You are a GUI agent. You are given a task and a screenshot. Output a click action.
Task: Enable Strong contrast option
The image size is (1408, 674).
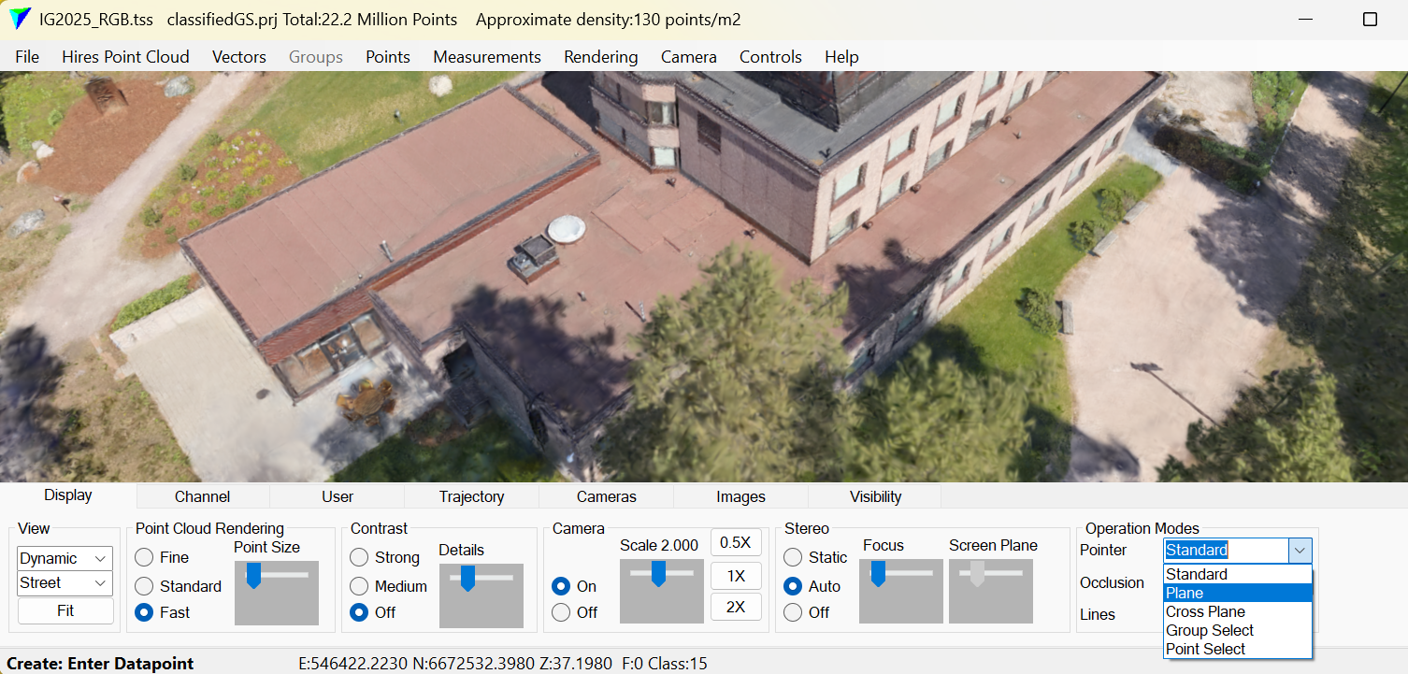click(359, 557)
